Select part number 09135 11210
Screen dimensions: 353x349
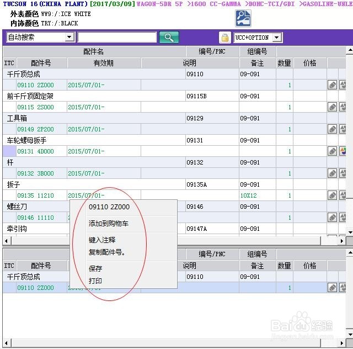[x=35, y=195]
